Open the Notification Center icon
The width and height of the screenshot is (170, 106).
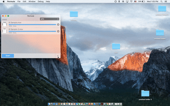[x=166, y=1]
